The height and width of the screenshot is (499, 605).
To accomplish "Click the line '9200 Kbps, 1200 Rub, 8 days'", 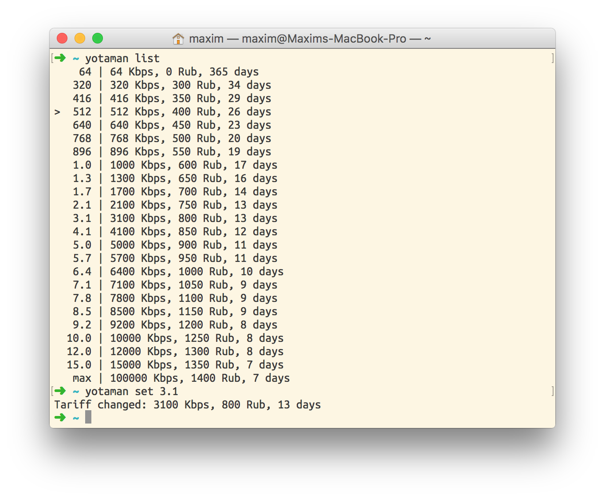I will coord(193,325).
